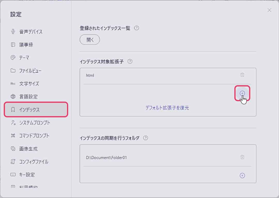
Task: Open the ファイルビュー settings page
Action: coord(30,71)
